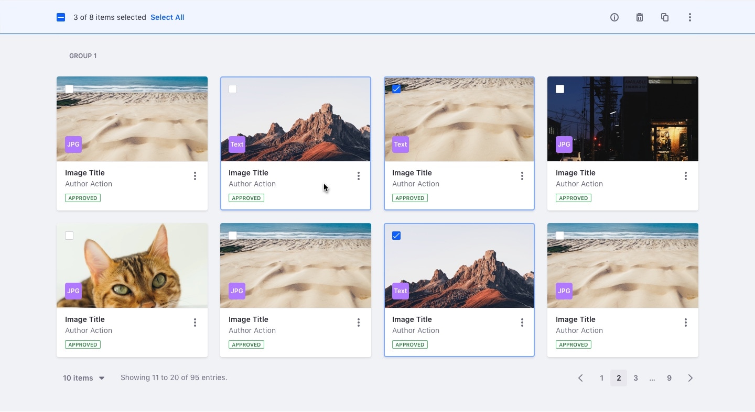Click the ellipsis between pages 3 and 9
The image size is (755, 412).
[652, 377]
